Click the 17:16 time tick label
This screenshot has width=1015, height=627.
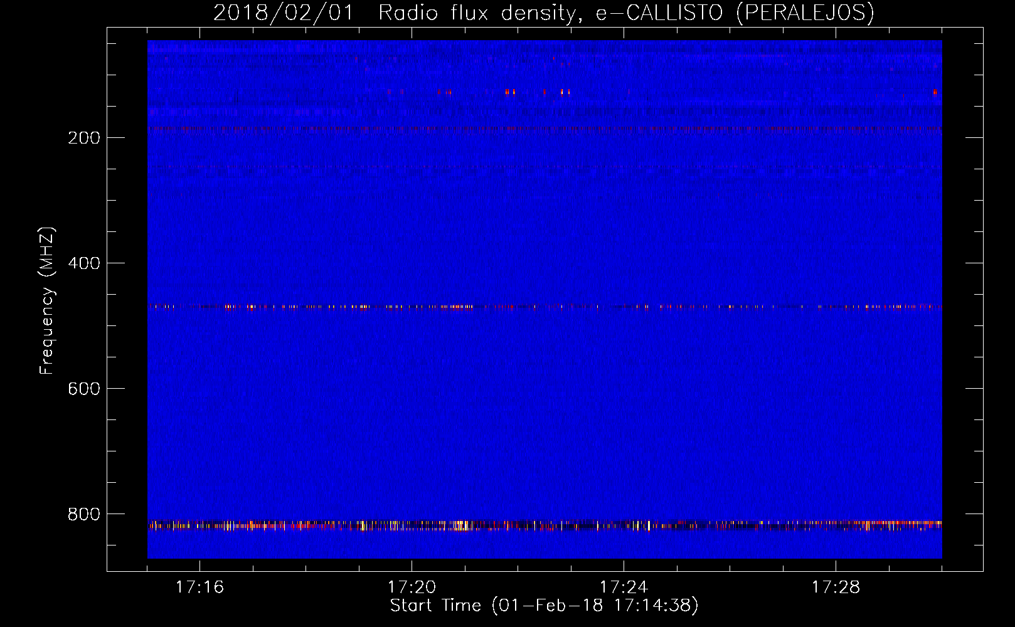tap(199, 587)
